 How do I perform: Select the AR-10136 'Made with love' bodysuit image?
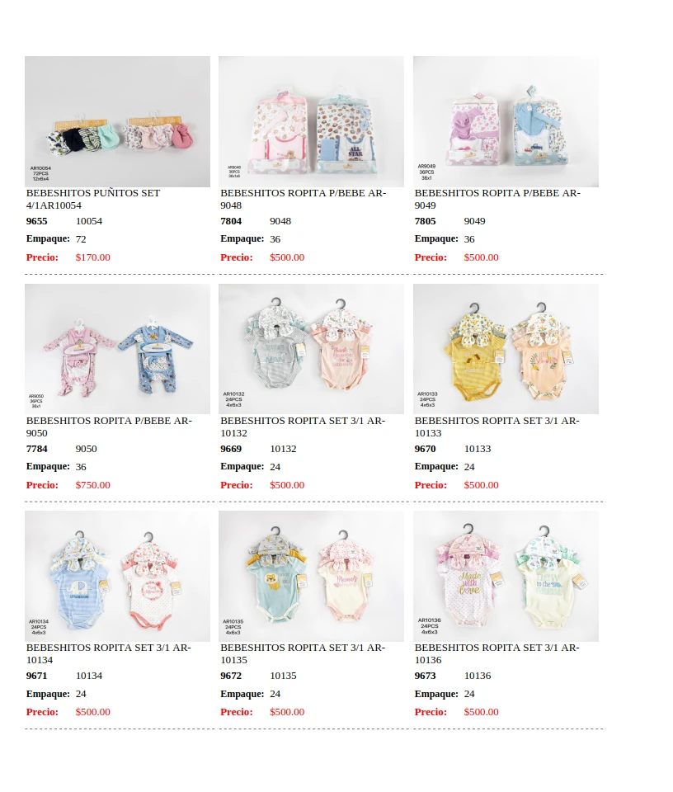(506, 577)
